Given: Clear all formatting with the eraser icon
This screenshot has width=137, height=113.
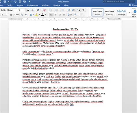Looking at the screenshot, I should tap(44, 10).
